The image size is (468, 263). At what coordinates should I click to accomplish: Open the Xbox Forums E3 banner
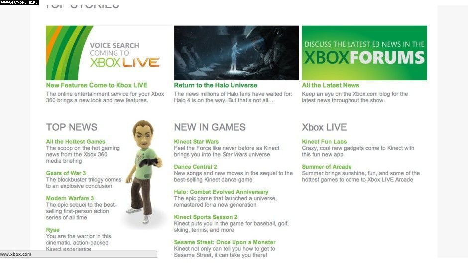tap(364, 53)
